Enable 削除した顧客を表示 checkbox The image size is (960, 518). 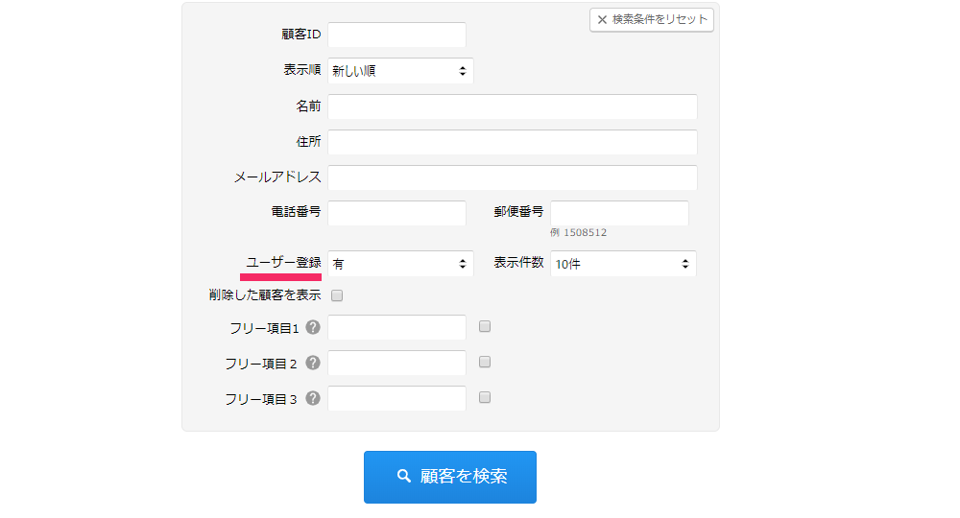pyautogui.click(x=337, y=295)
